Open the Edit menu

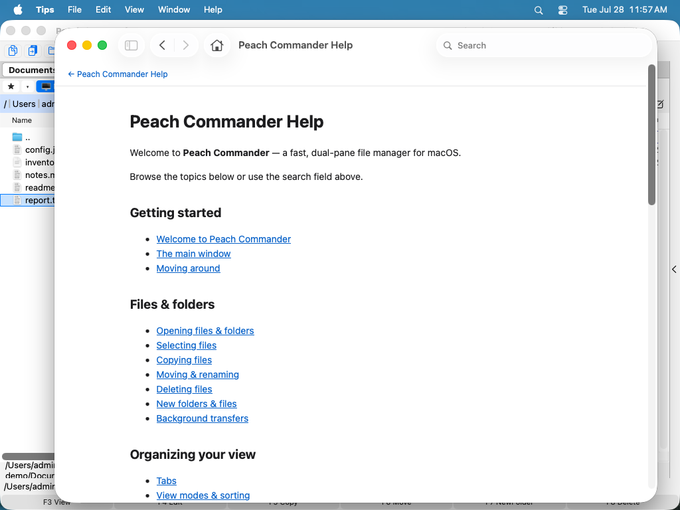point(103,9)
